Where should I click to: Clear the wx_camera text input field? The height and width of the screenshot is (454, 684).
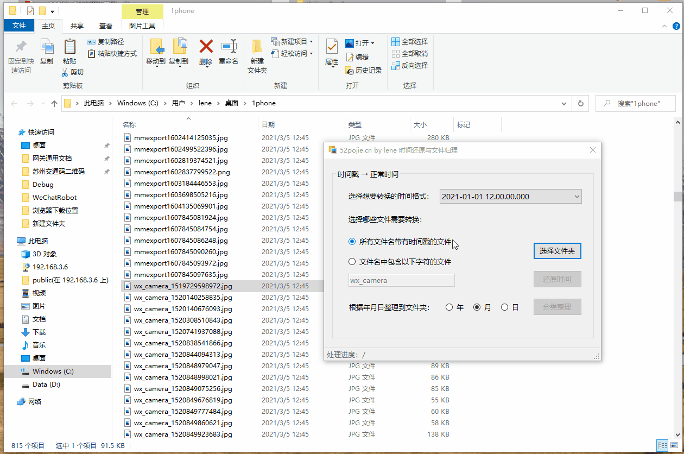point(401,280)
